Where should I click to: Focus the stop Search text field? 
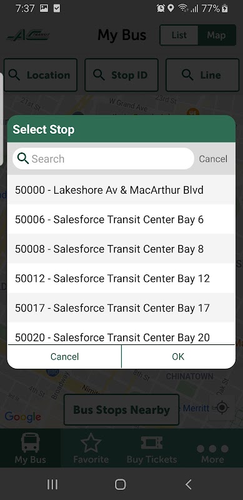click(x=103, y=159)
